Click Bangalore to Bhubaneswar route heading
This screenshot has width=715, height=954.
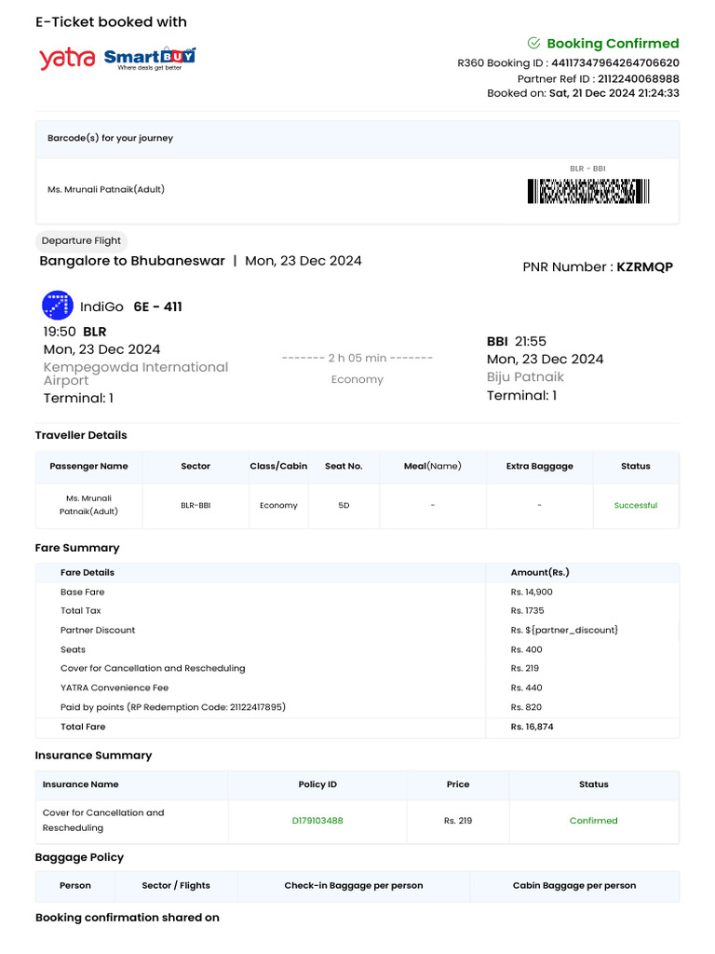tap(132, 261)
